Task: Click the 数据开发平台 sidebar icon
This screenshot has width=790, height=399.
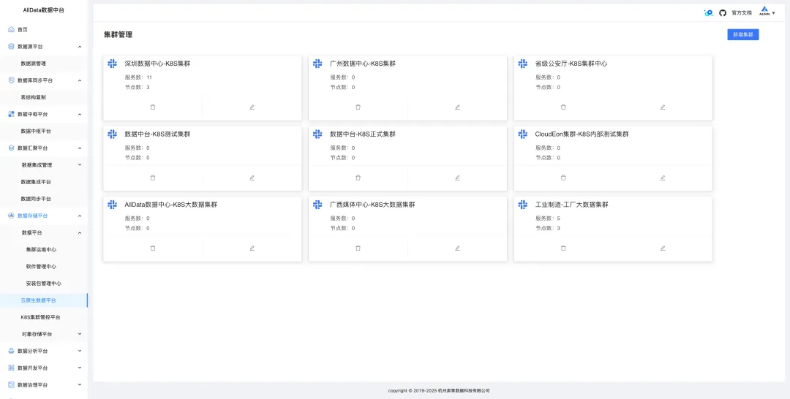Action: 11,368
